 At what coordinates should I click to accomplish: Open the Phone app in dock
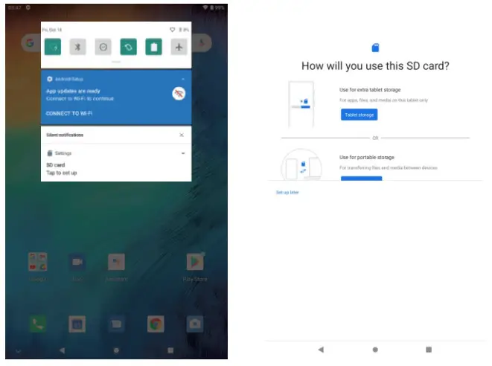pyautogui.click(x=38, y=324)
